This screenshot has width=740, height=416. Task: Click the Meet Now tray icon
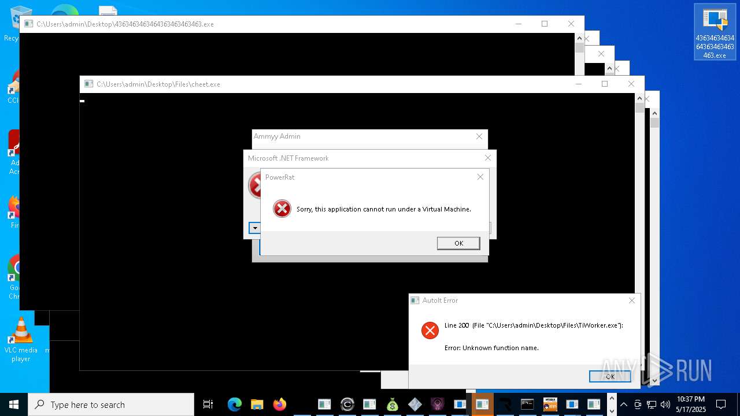[638, 404]
